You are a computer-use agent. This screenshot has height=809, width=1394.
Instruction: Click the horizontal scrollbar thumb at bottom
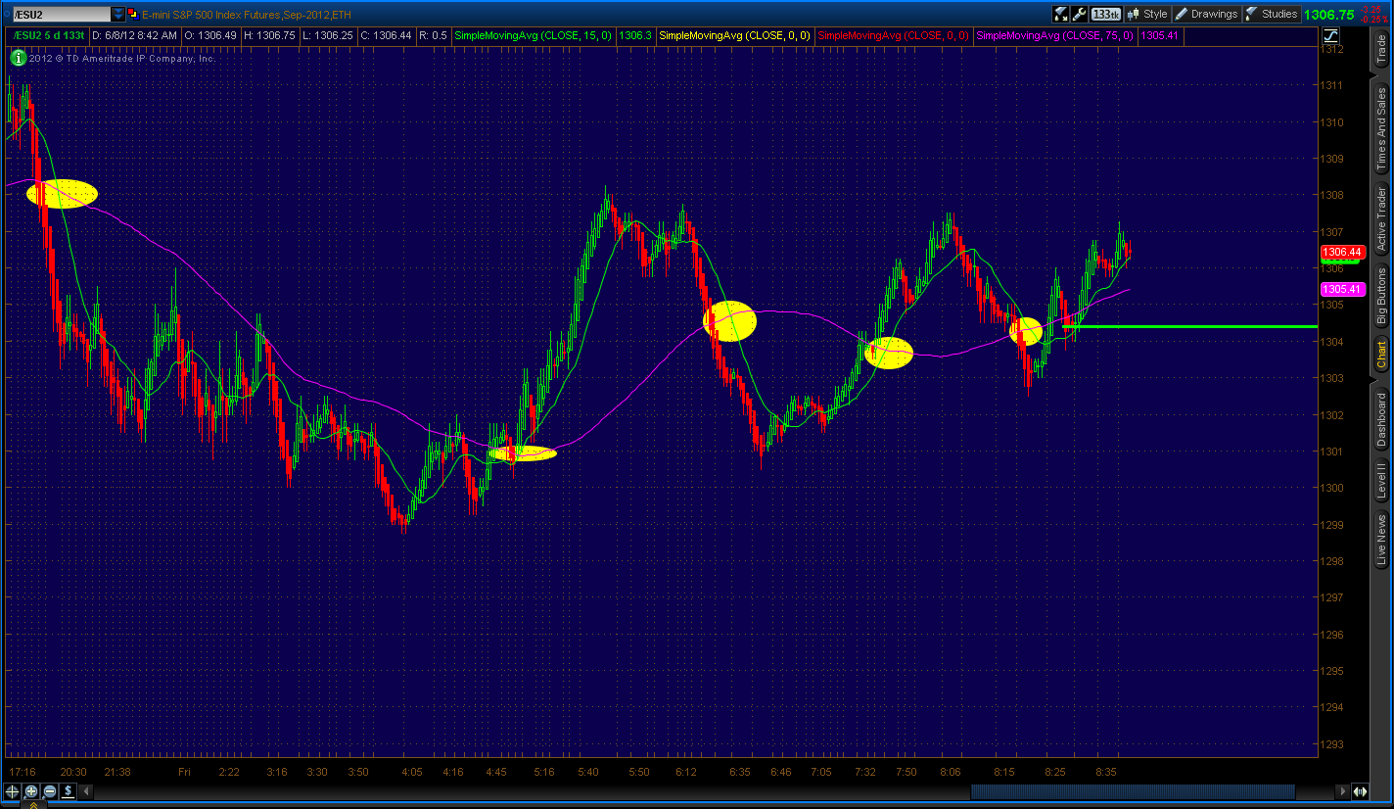(x=1132, y=791)
